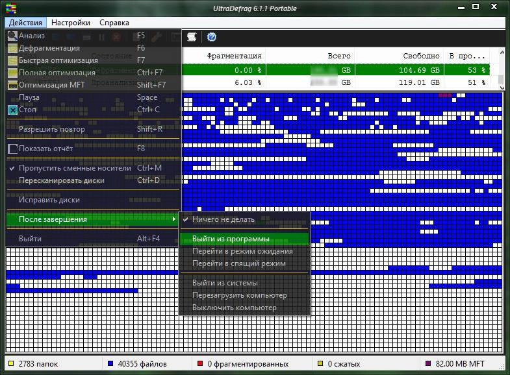Click the Анализ magnifier icon
The height and width of the screenshot is (375, 510).
tap(12, 36)
